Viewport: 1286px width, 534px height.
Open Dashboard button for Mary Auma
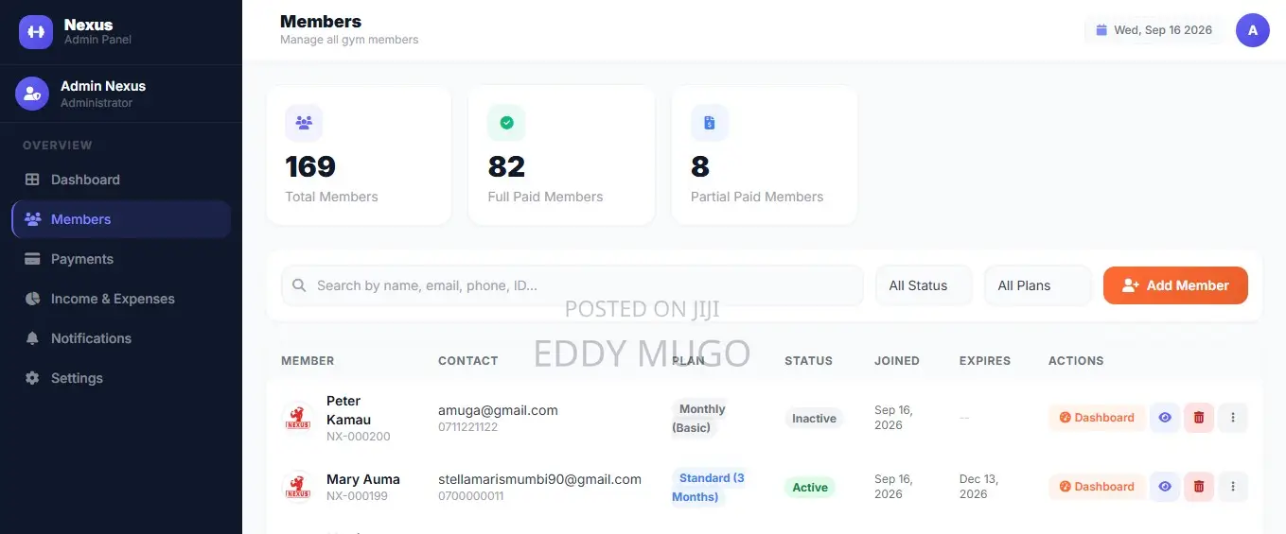click(x=1097, y=487)
